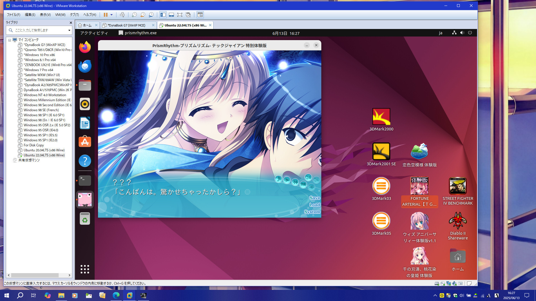Click the library horizontal scrollbar right arrow
This screenshot has width=536, height=301.
pyautogui.click(x=70, y=275)
